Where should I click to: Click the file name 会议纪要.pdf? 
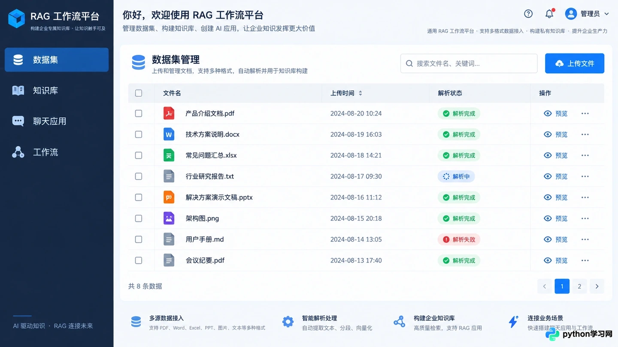pos(205,260)
